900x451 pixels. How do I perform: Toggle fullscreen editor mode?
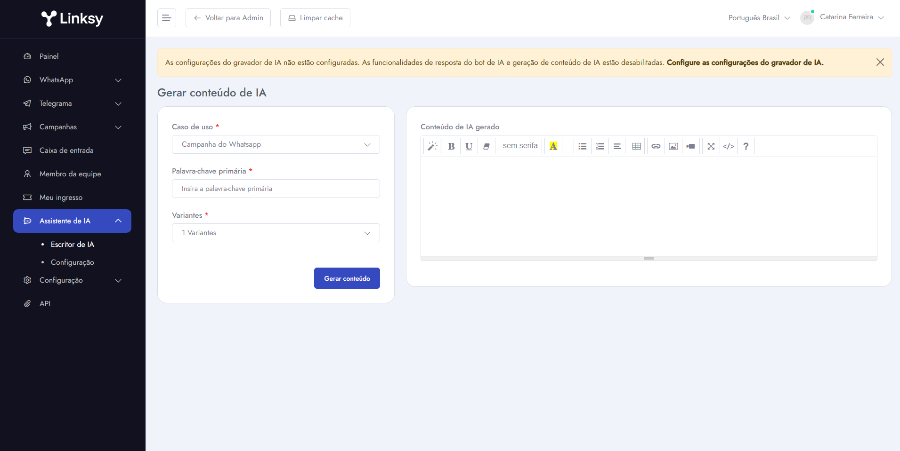[711, 146]
